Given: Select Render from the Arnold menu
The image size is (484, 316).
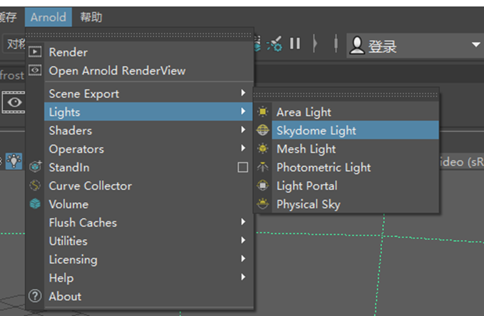Looking at the screenshot, I should pos(149,52).
